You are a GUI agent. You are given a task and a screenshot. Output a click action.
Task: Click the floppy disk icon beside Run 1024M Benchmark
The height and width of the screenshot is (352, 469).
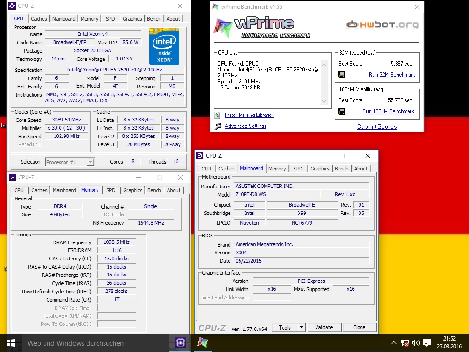pos(342,111)
